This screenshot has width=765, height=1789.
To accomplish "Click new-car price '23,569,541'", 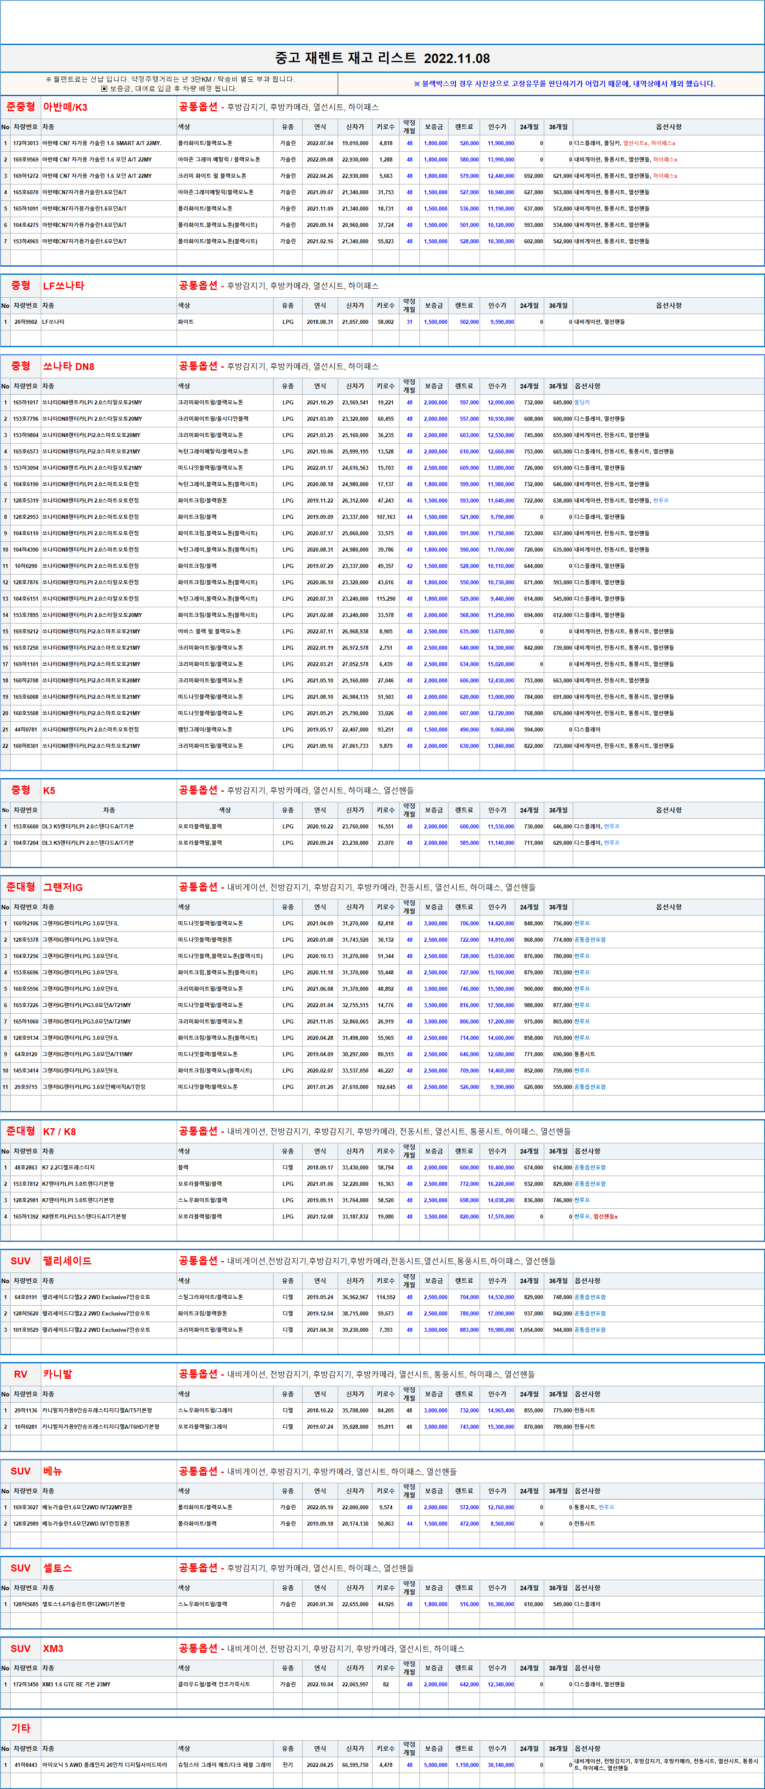I will [355, 402].
